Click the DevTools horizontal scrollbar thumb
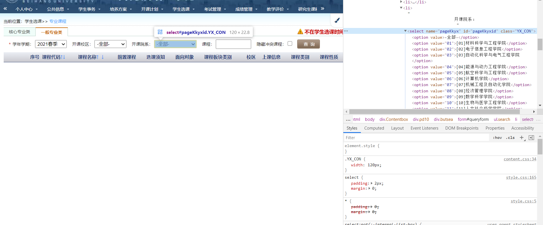543x225 pixels. (x=434, y=112)
